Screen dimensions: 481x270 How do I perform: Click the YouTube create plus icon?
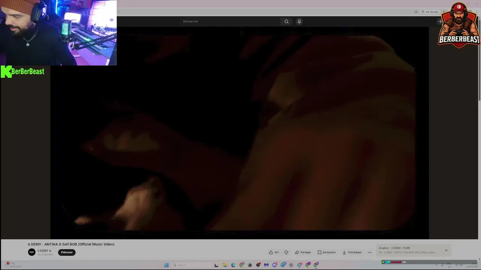point(440,21)
